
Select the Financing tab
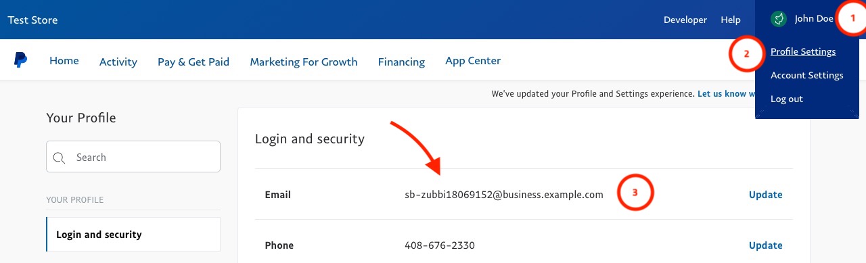coord(401,62)
